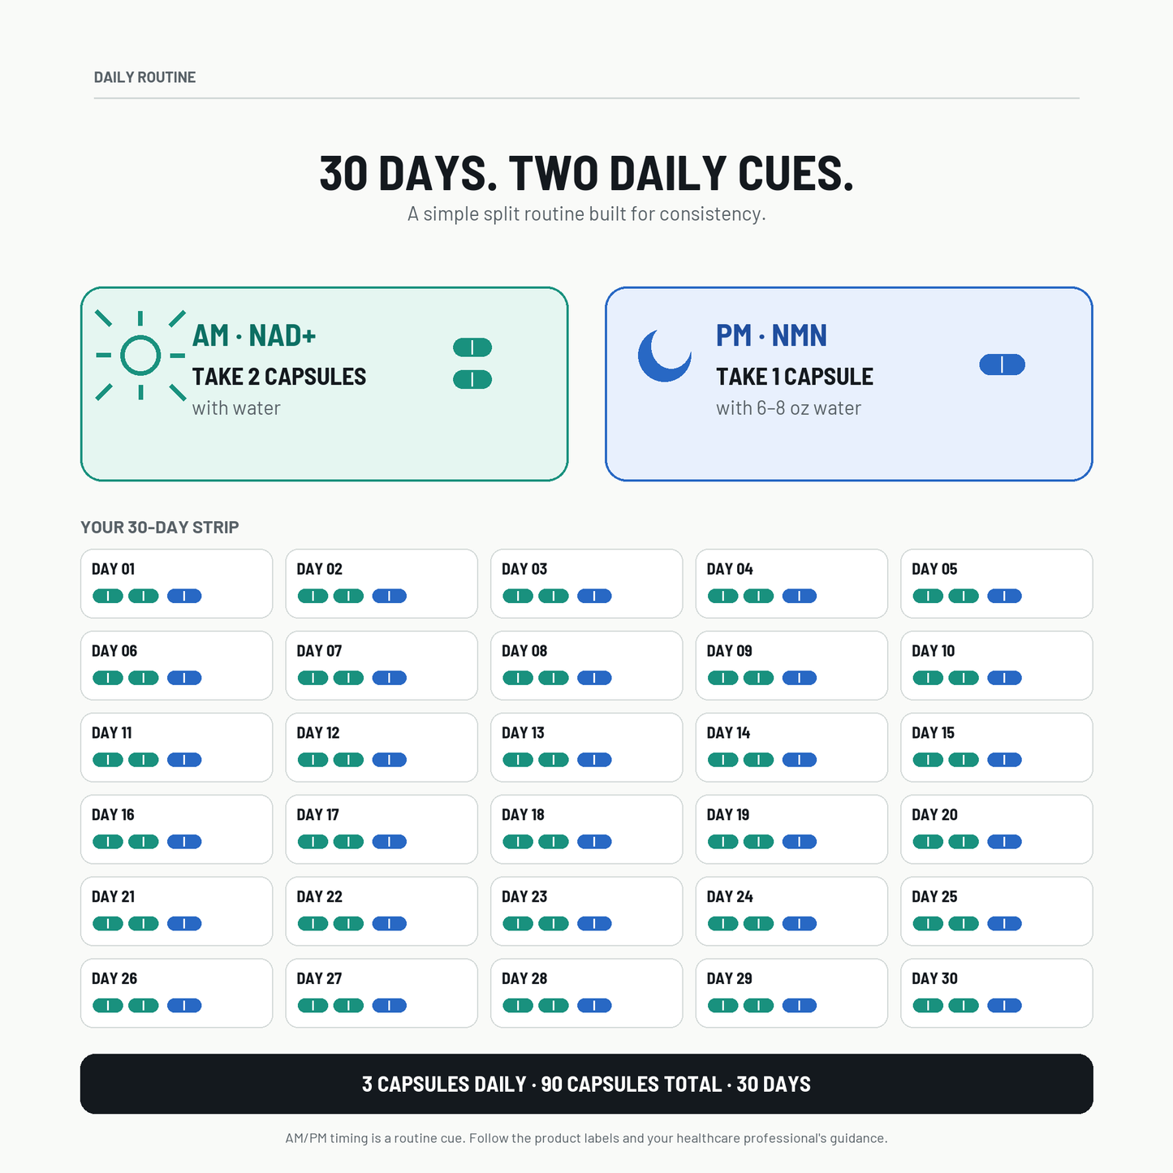Click the sun icon in the AM card
Image resolution: width=1173 pixels, height=1173 pixels.
click(x=140, y=356)
